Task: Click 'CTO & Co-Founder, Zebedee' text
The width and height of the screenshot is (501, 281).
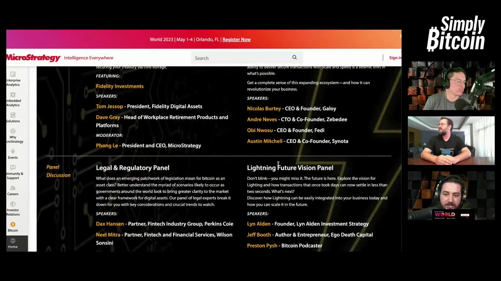Action: tap(314, 119)
